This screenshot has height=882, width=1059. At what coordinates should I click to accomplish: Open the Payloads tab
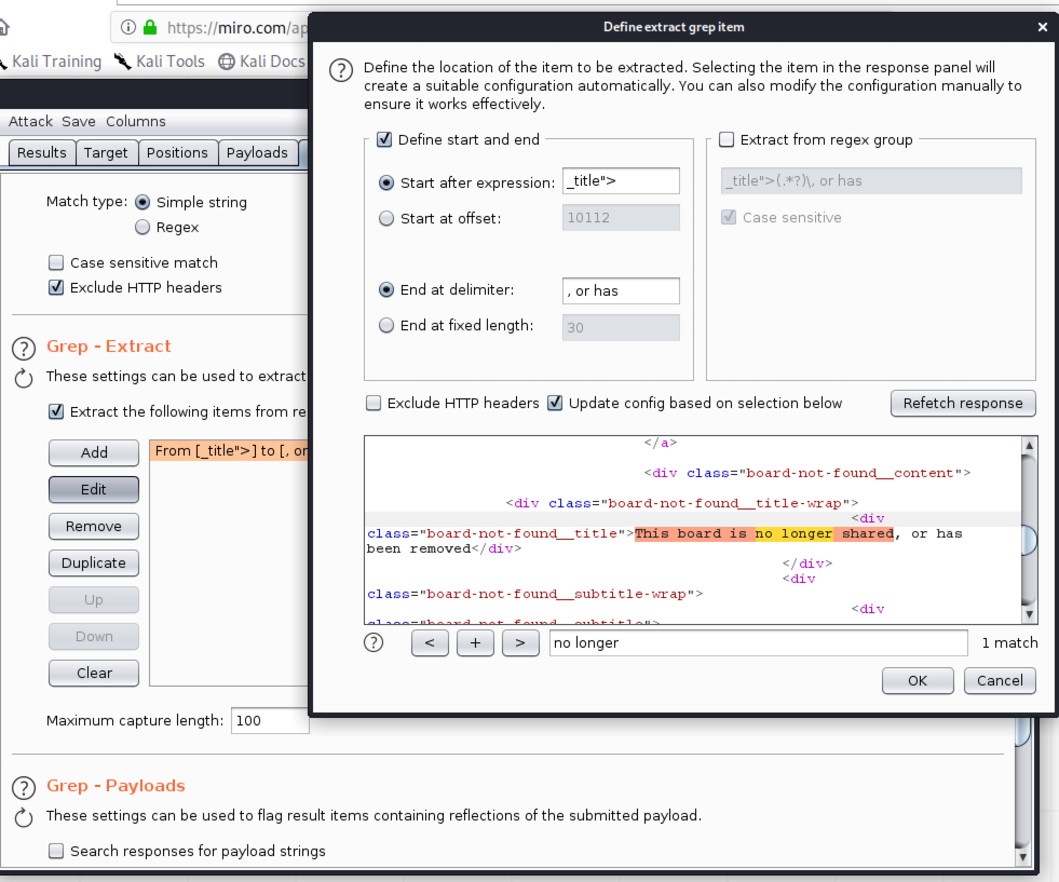257,153
